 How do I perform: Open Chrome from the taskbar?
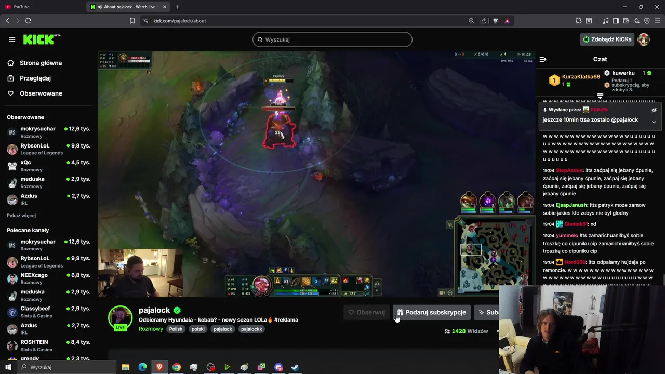pos(177,367)
